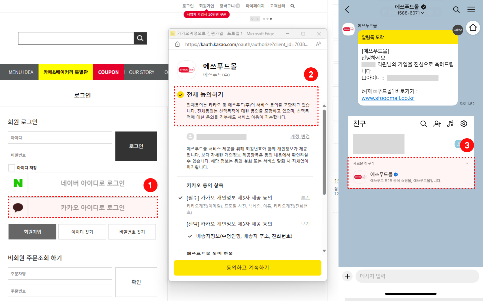The image size is (483, 301).
Task: Click the add friend icon in 친구 header
Action: (437, 124)
